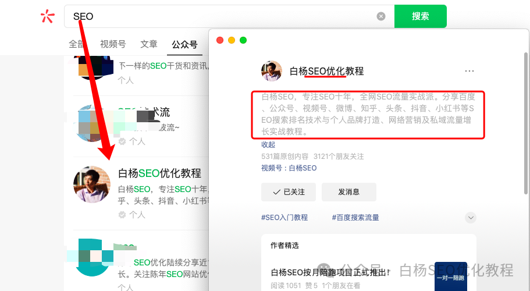Open 视频号：白杨SEO link
Screen dimensions: 530x291
pyautogui.click(x=289, y=168)
